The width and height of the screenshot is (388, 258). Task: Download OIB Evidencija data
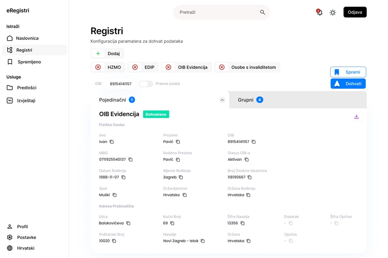pyautogui.click(x=356, y=117)
